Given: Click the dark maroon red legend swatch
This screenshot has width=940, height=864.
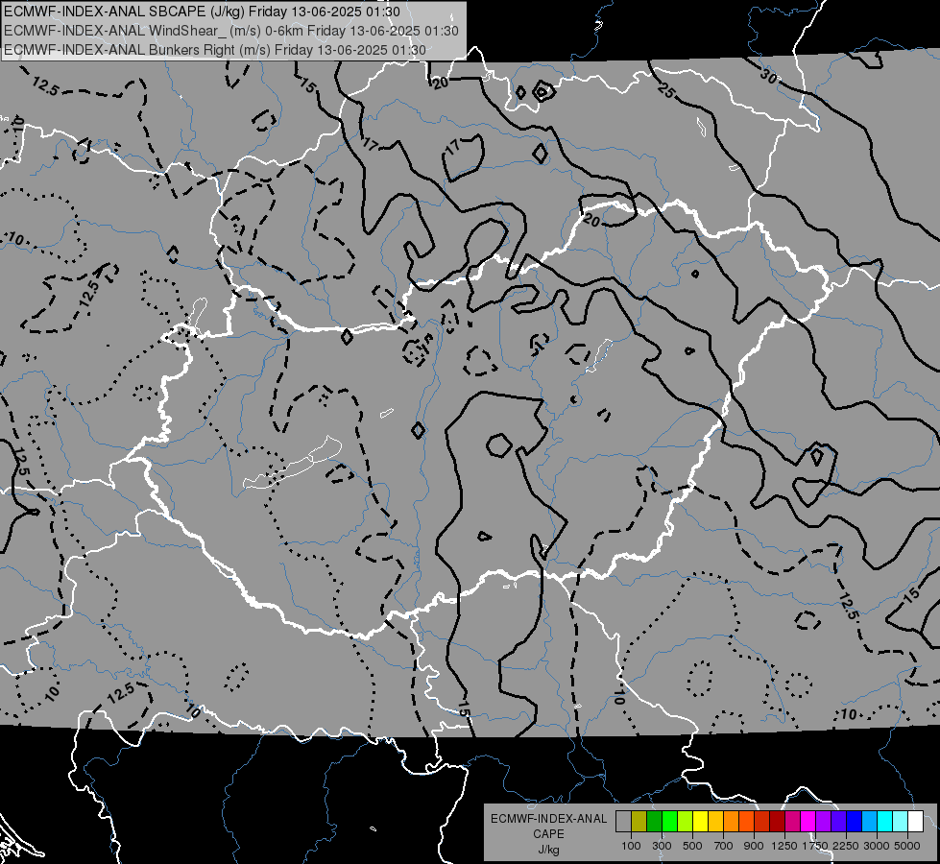Looking at the screenshot, I should click(x=777, y=822).
